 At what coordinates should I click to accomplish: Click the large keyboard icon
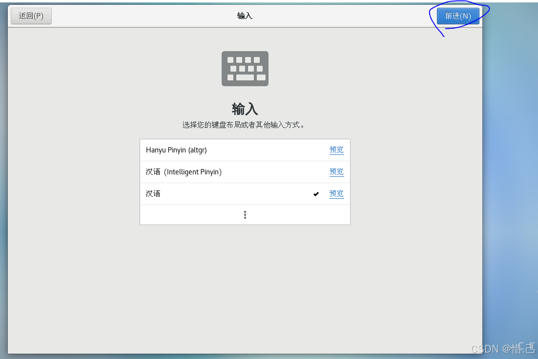point(245,69)
